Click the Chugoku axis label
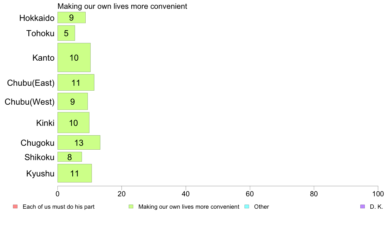 pyautogui.click(x=37, y=143)
